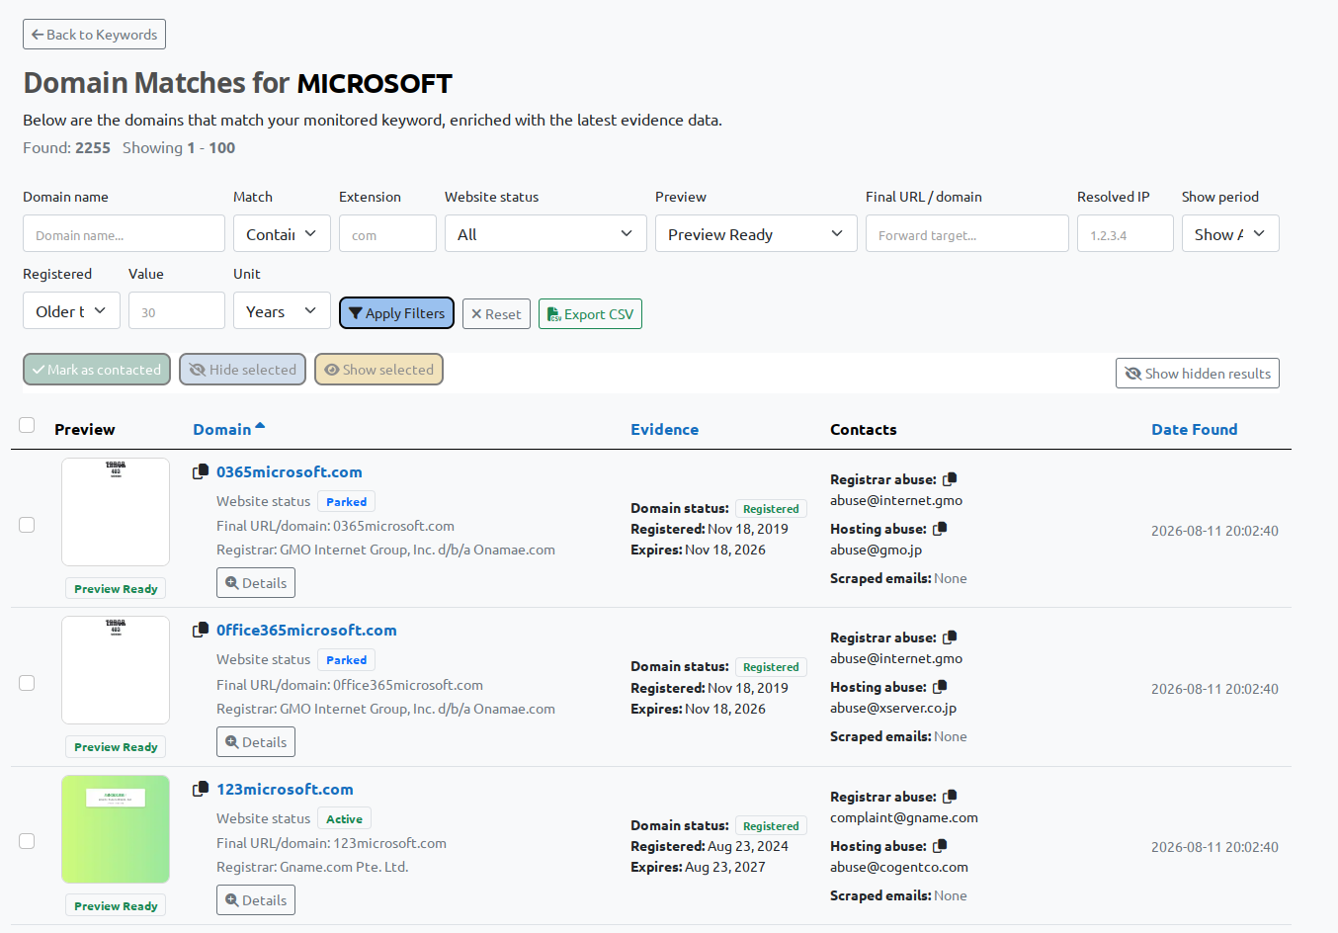The width and height of the screenshot is (1338, 933).
Task: Sort by the Domain column header
Action: pos(221,430)
